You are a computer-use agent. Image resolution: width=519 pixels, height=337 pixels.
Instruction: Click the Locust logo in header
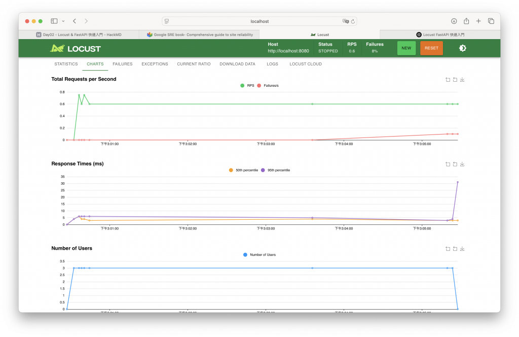pos(75,48)
